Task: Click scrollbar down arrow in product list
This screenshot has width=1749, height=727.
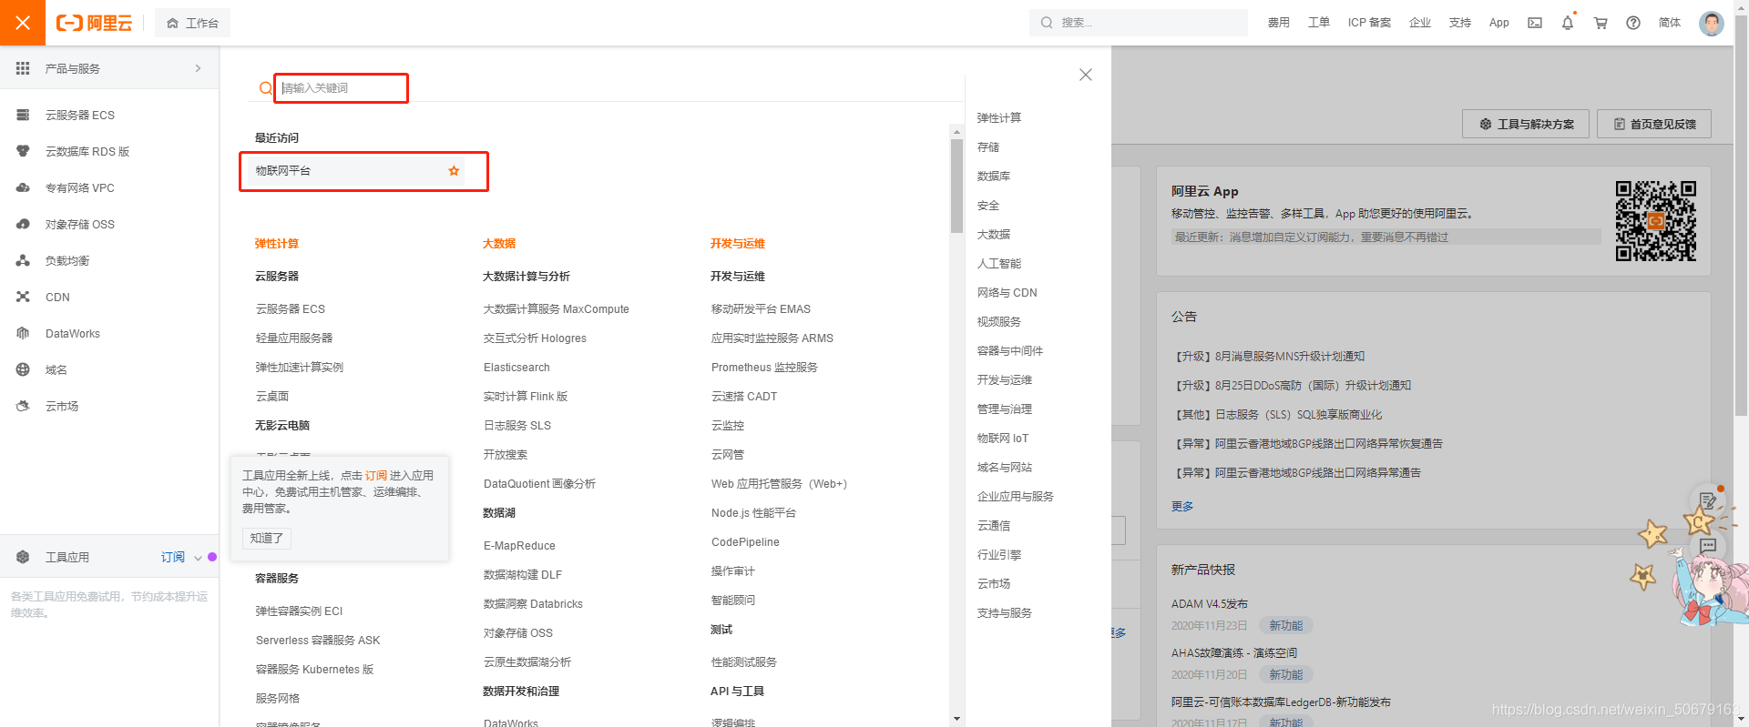Action: [956, 719]
